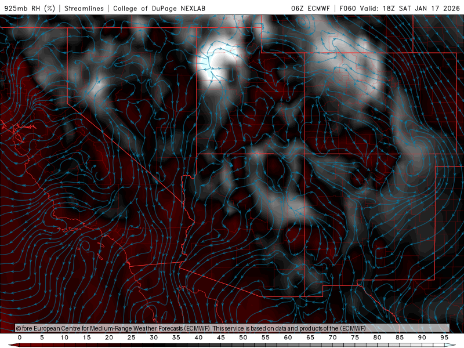Click "Valid: 18Z SAT JAN 17 2026" text
Viewport: 464px width, 348px height.
[410, 8]
